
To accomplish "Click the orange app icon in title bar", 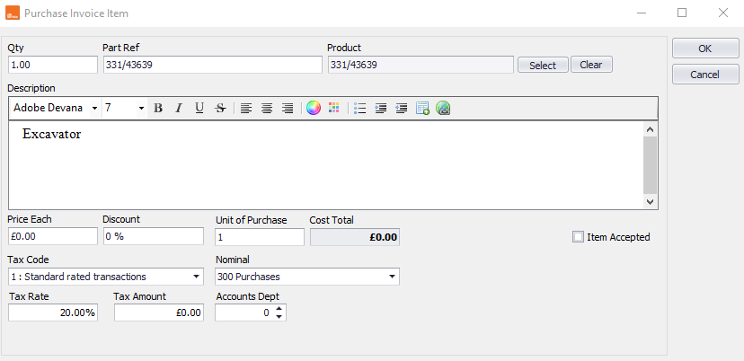I will tap(13, 13).
